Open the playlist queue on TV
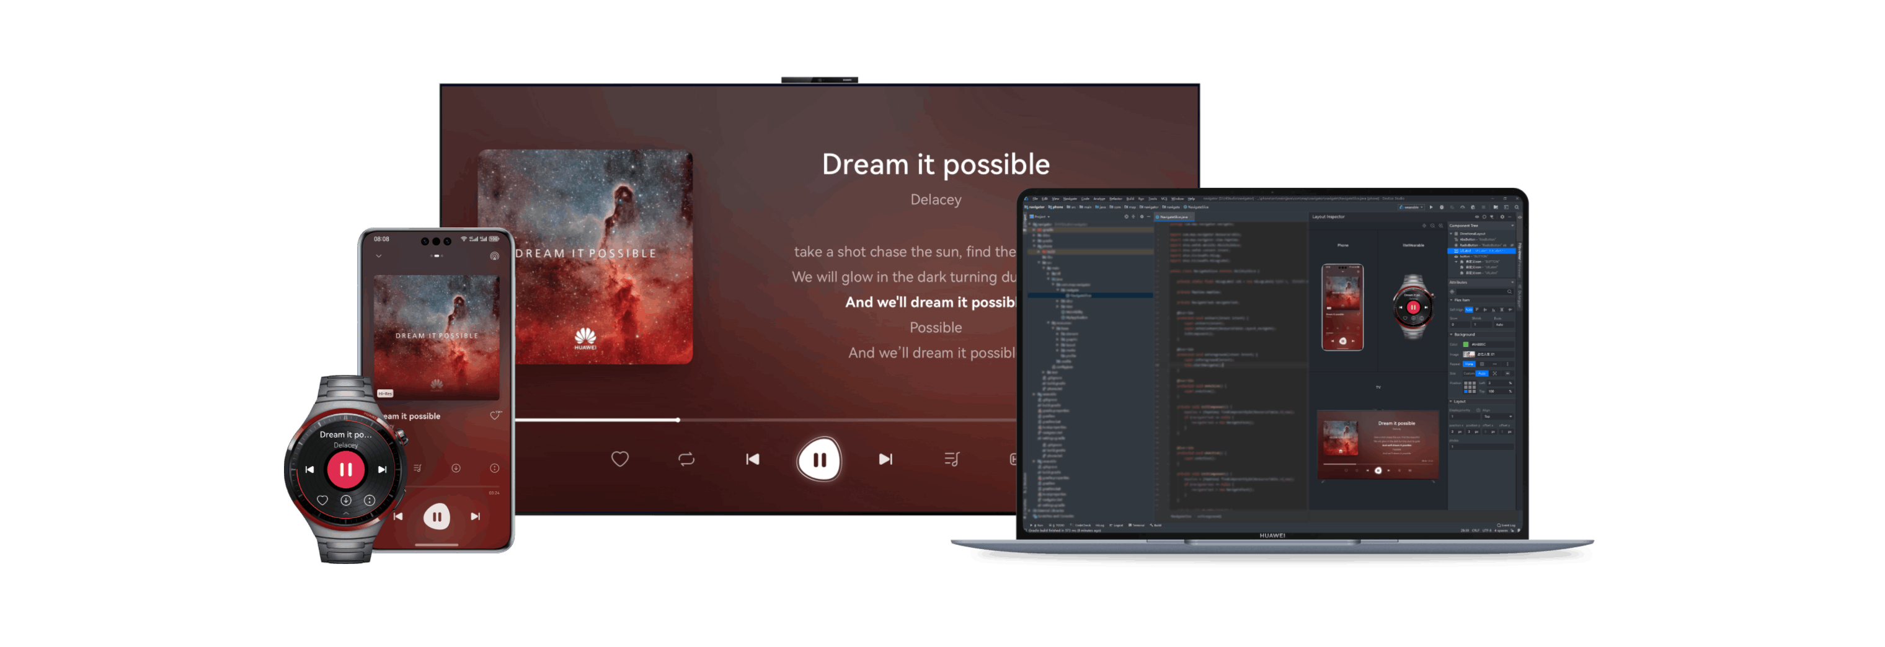Viewport: 1885px width, 647px height. coord(952,459)
